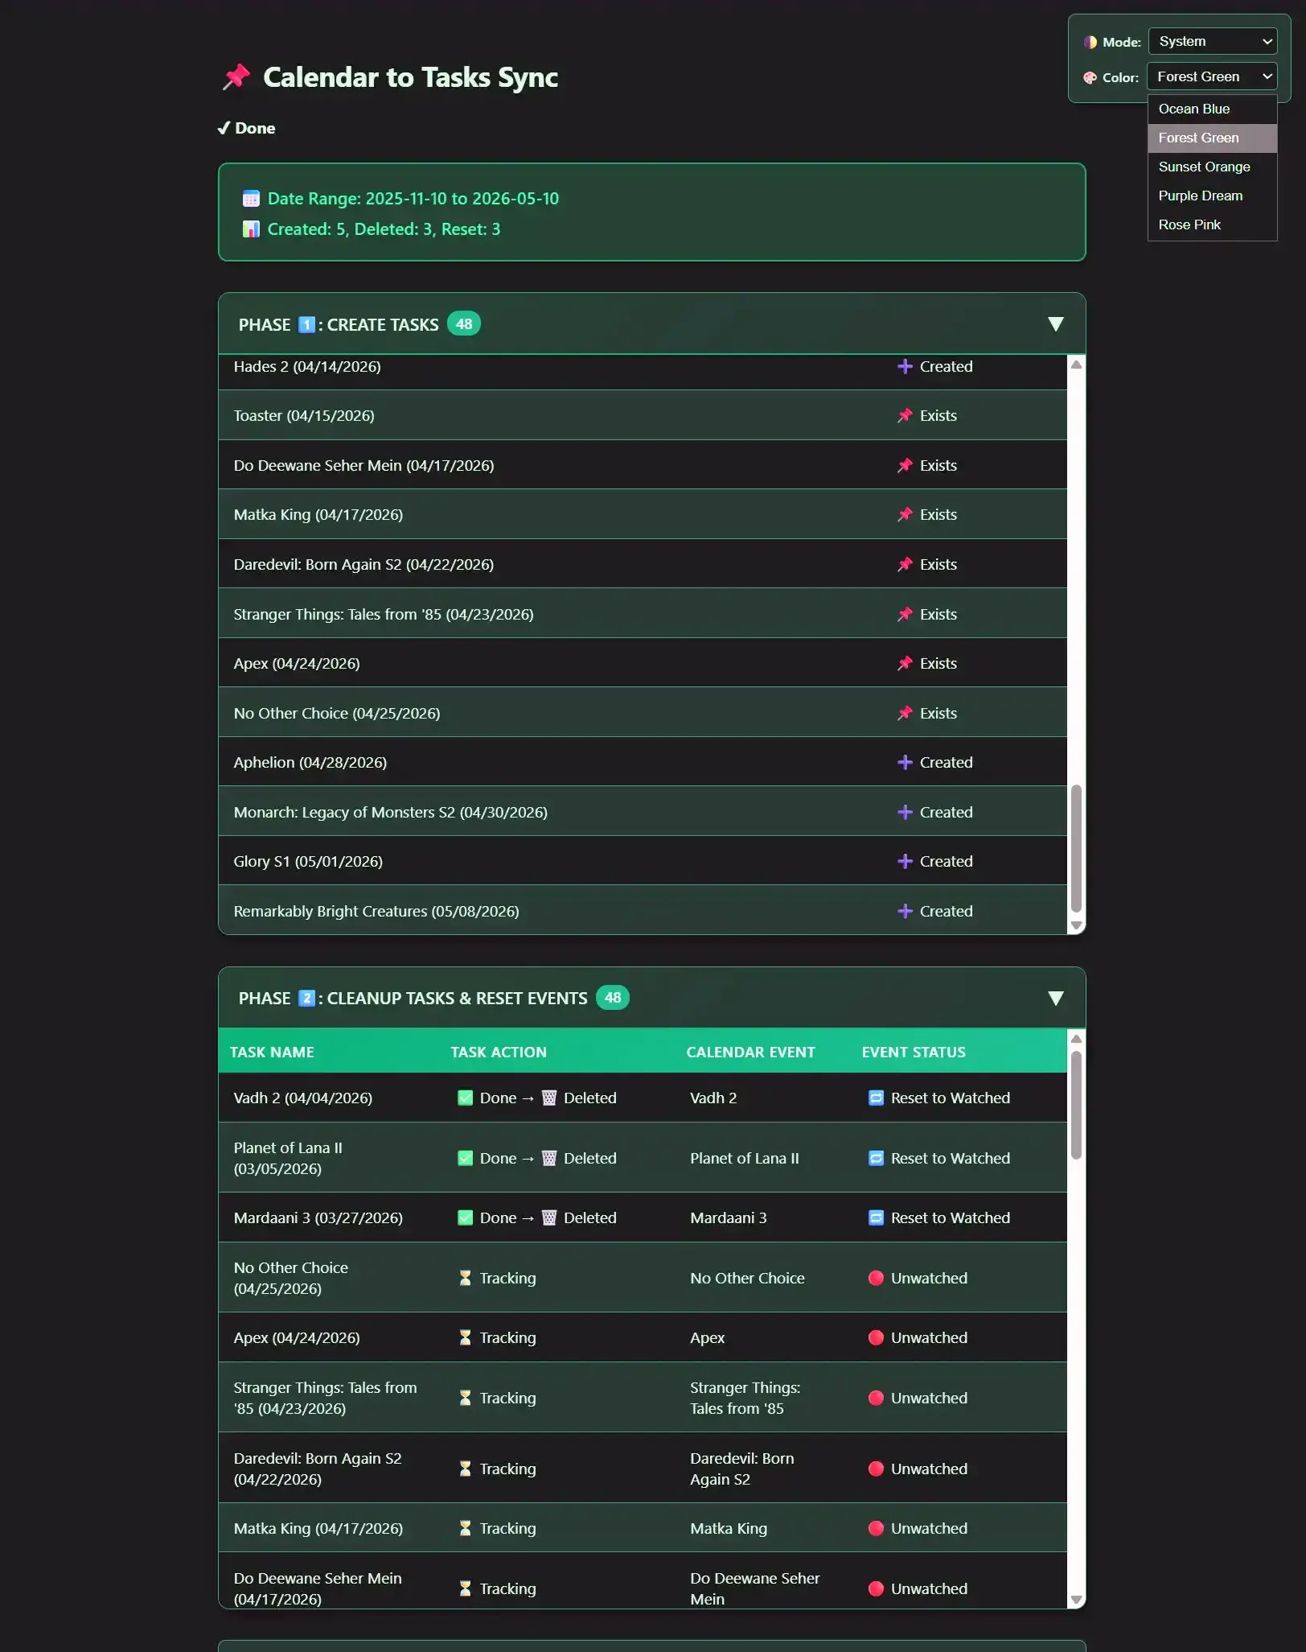Click Unwatched status for Daredevil: Born Again S2
1306x1652 pixels.
[929, 1469]
